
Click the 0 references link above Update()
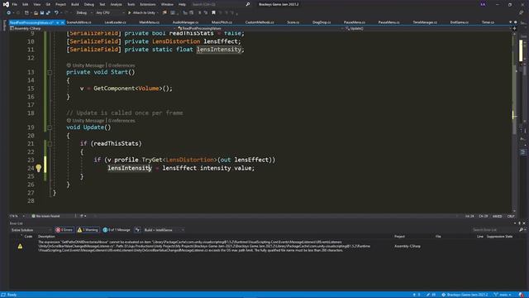[122, 121]
